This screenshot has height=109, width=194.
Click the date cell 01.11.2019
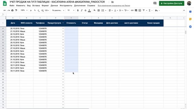13,62
